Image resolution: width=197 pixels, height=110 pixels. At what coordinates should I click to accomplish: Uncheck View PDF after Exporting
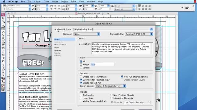coord(122,77)
